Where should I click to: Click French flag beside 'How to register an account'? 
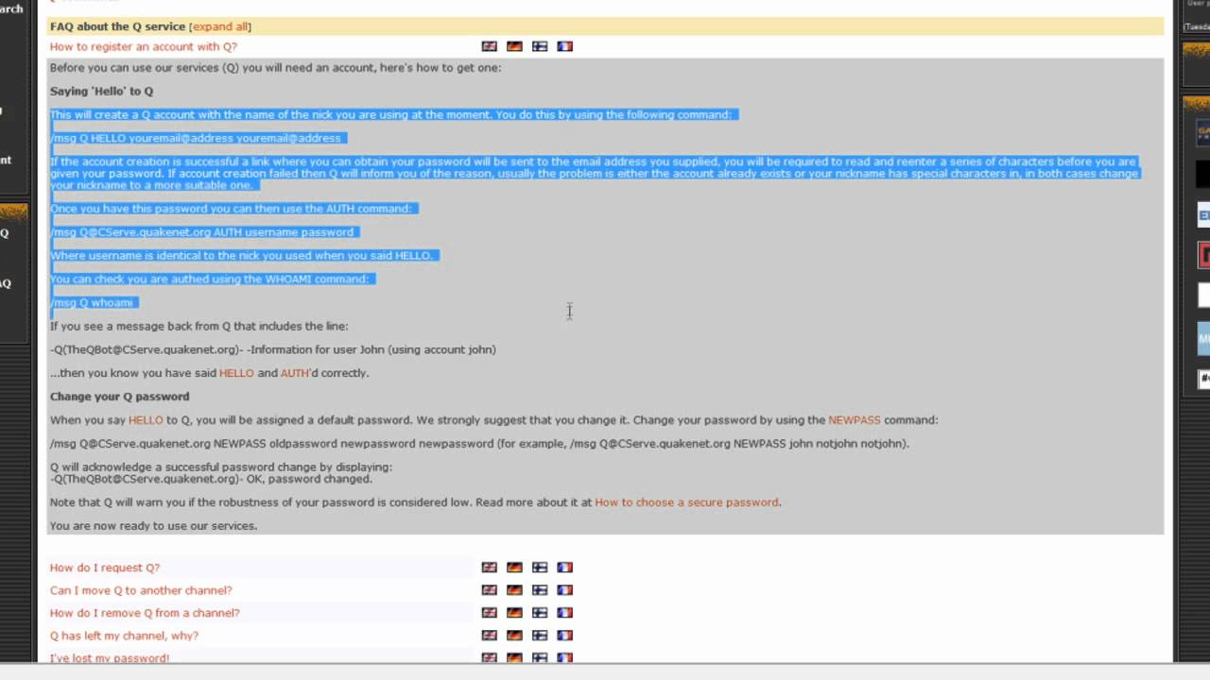(564, 46)
